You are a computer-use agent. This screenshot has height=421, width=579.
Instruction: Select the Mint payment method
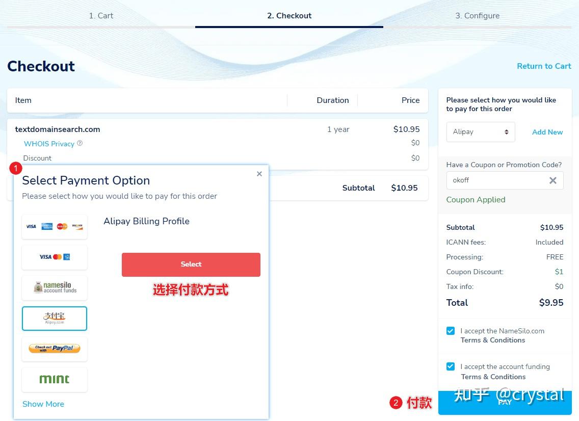pyautogui.click(x=55, y=379)
